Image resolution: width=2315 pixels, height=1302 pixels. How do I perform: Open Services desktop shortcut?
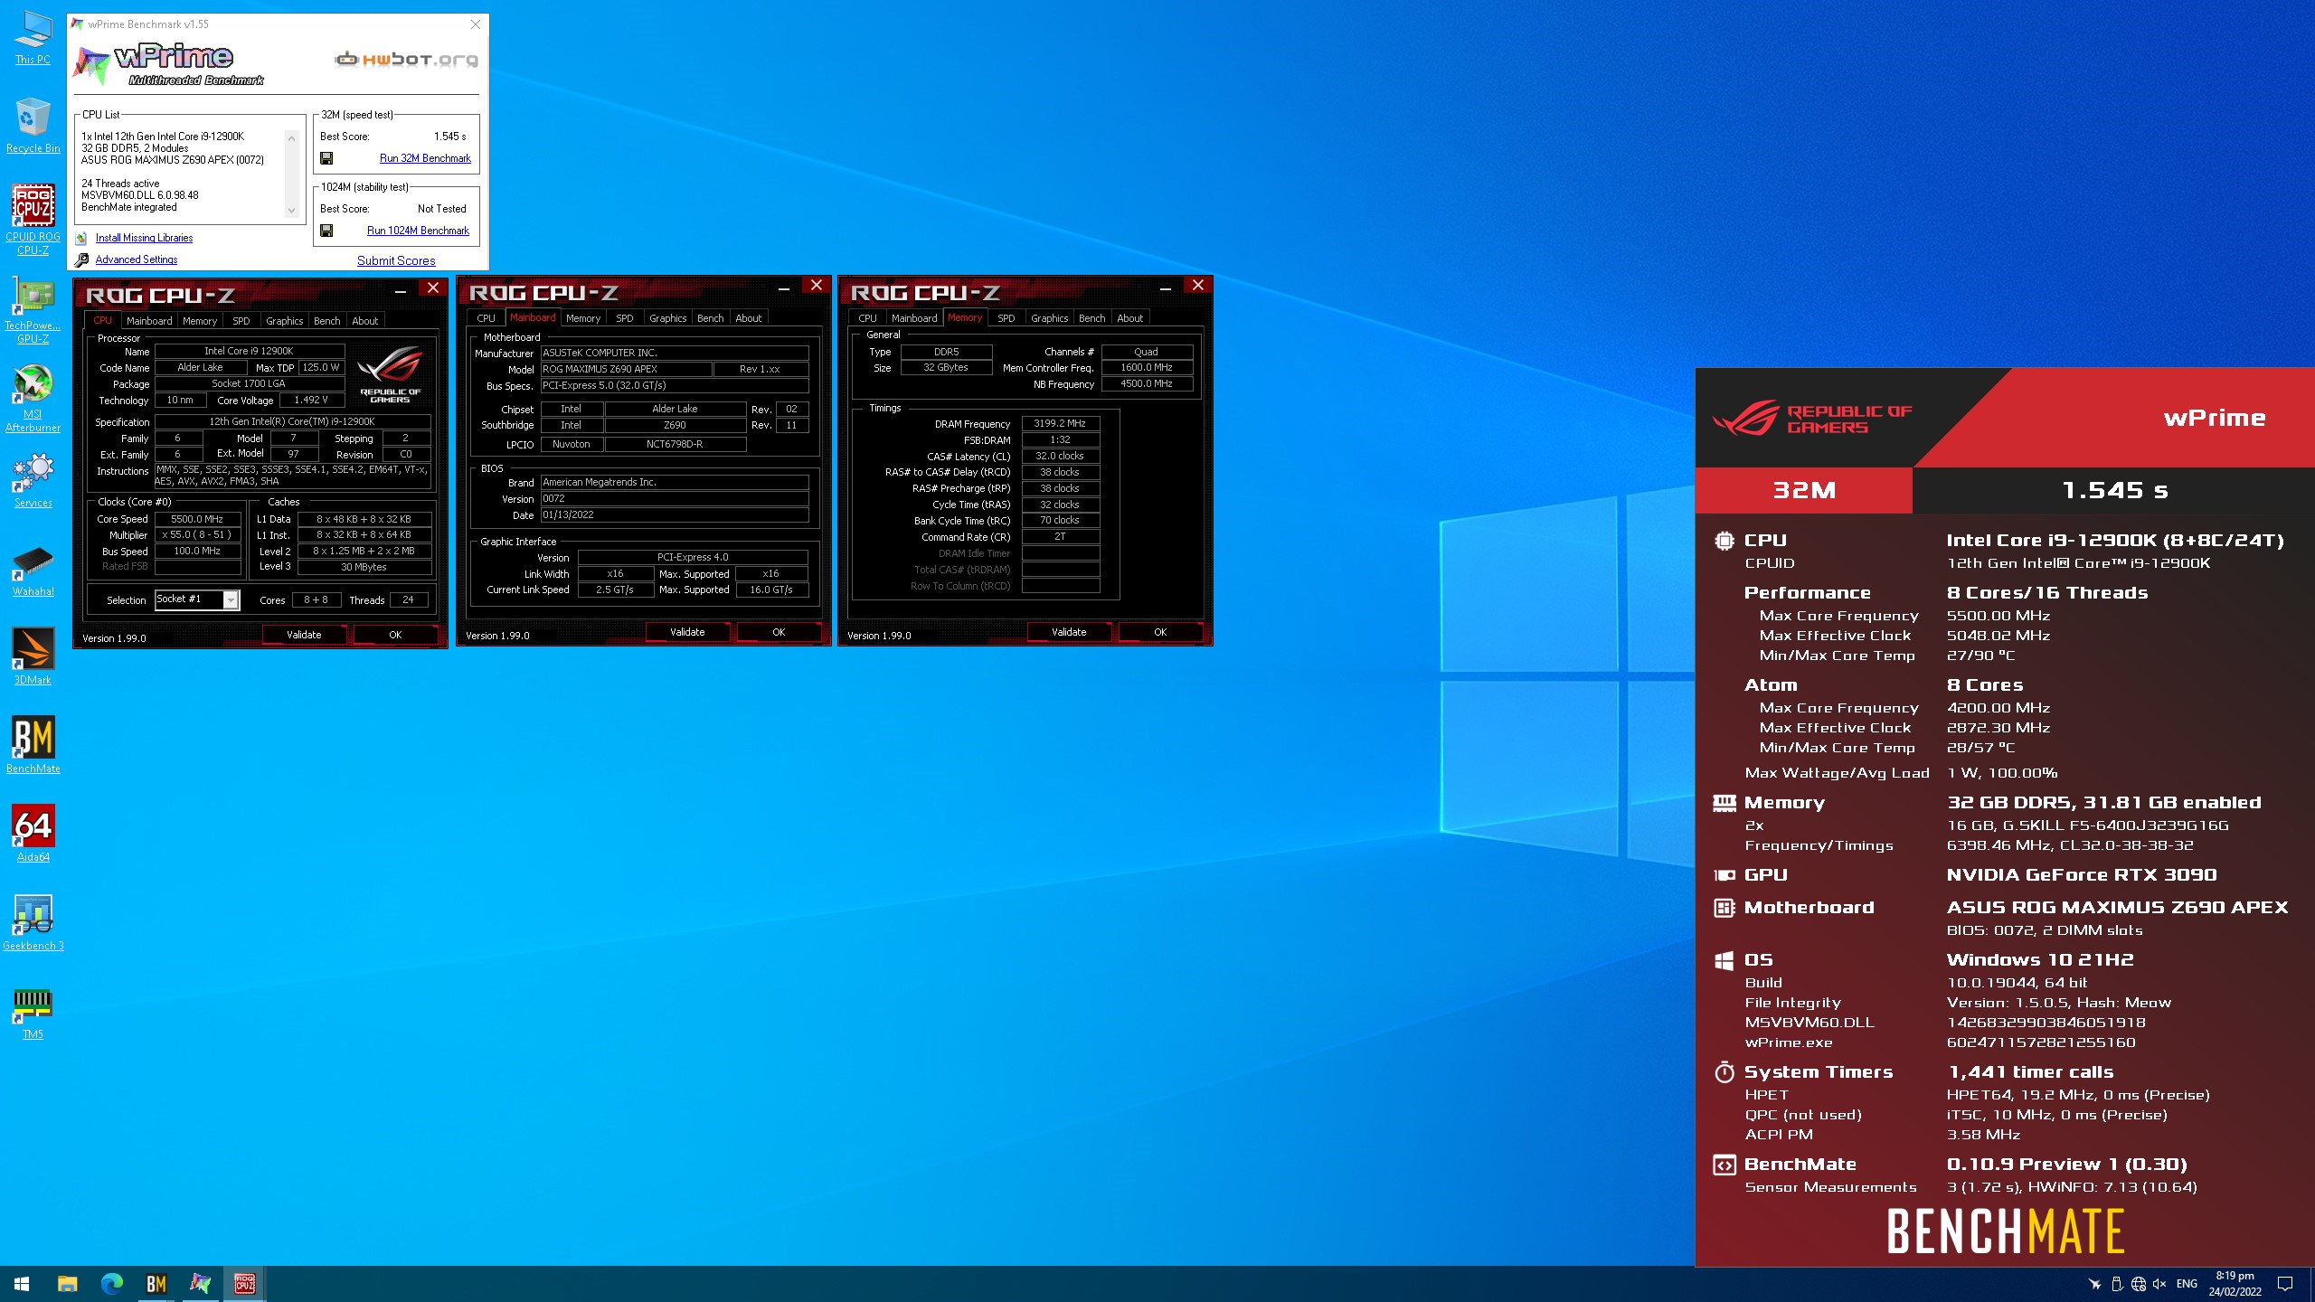pyautogui.click(x=33, y=480)
